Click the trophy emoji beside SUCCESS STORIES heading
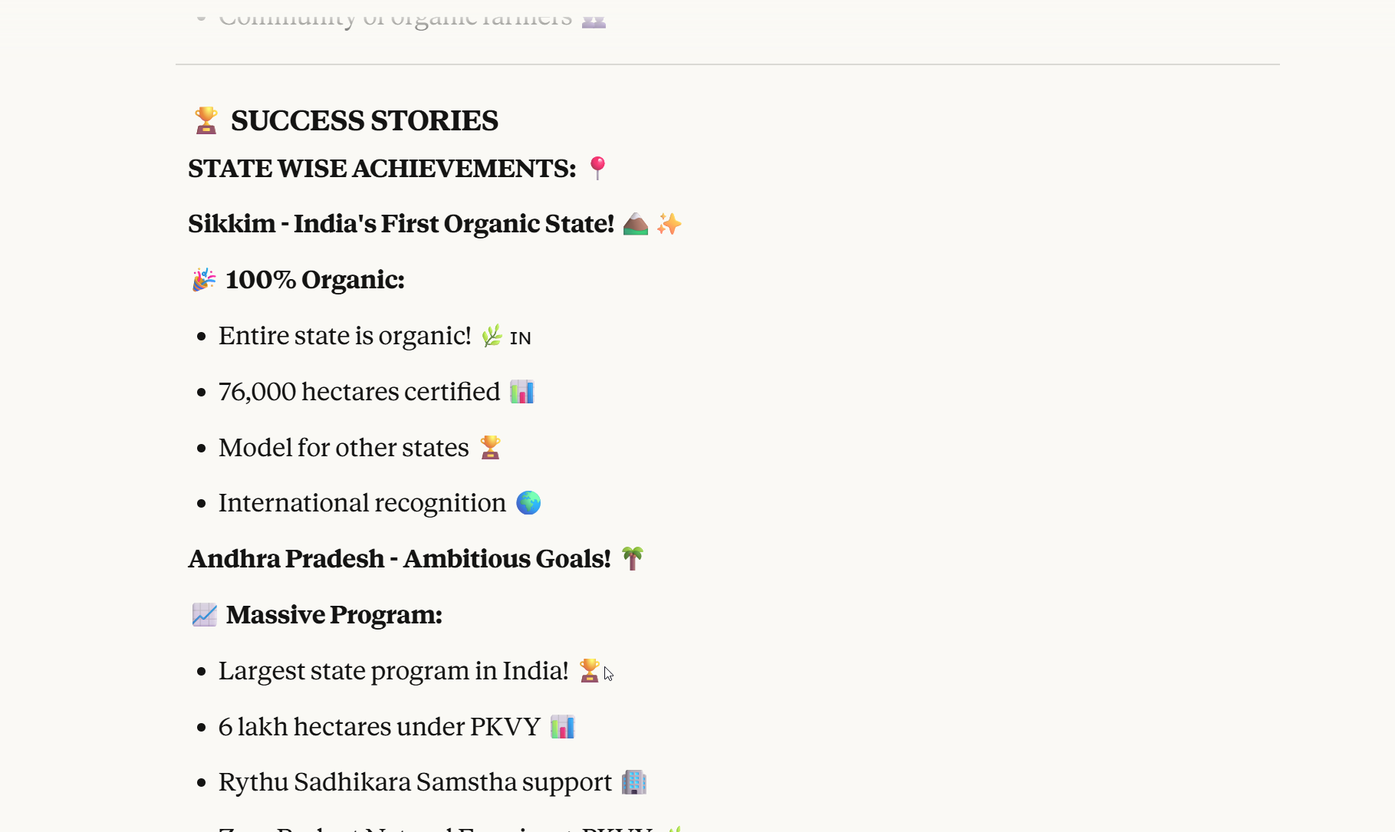 pyautogui.click(x=206, y=120)
